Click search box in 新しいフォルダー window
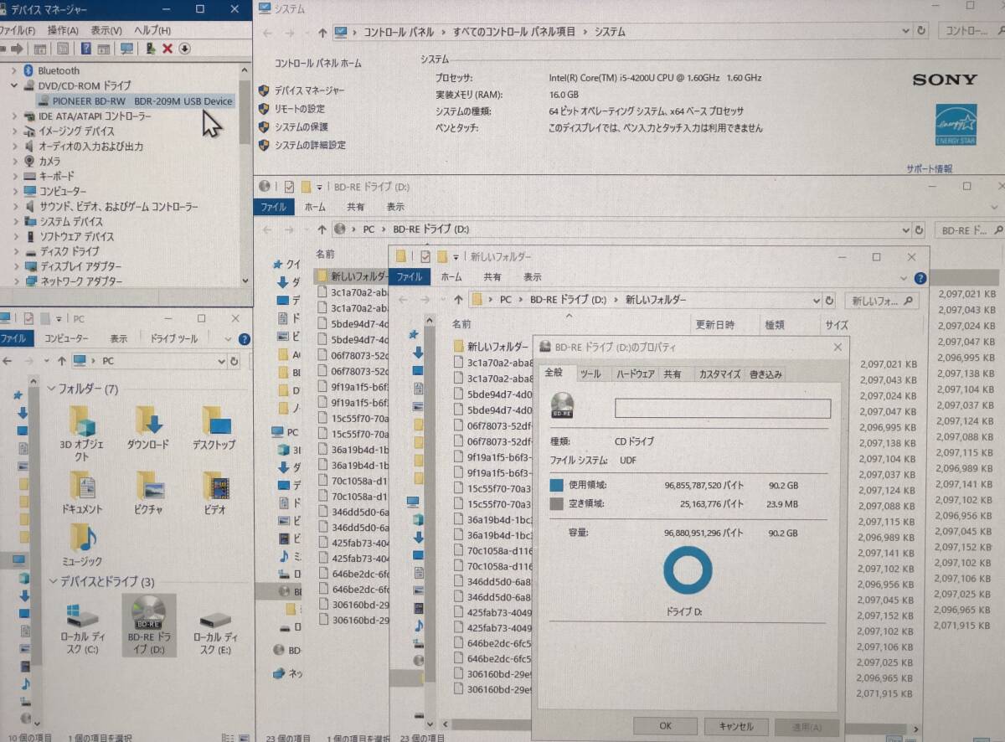The image size is (1005, 742). 880,300
